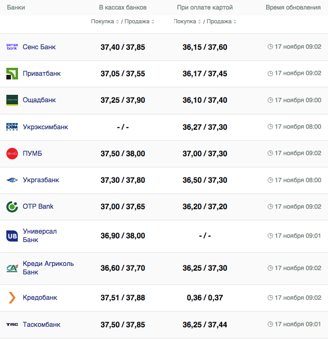Click the Ощадбанк logo icon
Viewport: 328px width, 339px height.
coord(12,100)
